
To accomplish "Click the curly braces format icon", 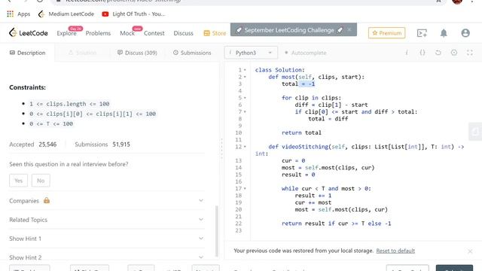I will pyautogui.click(x=423, y=53).
